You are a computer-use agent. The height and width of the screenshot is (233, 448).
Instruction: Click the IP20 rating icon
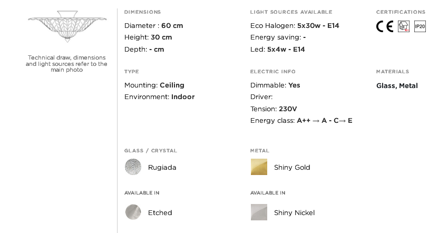pyautogui.click(x=420, y=26)
